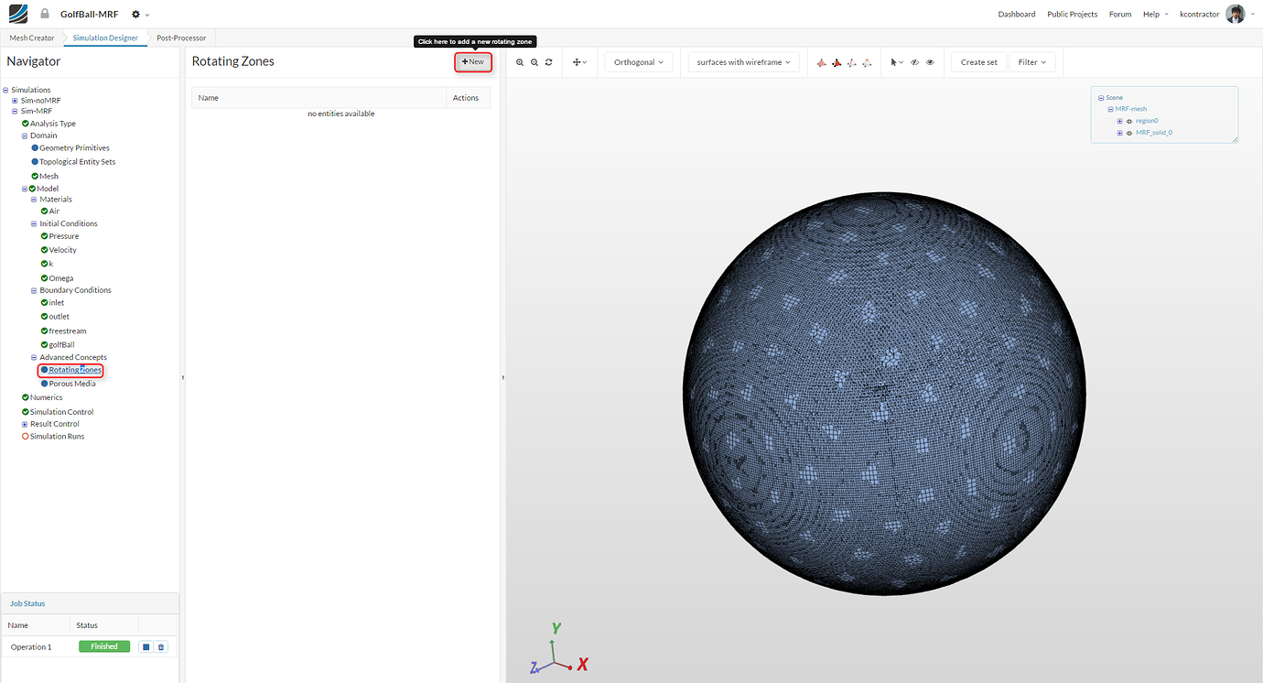Toggle visibility of MRF_solid_0
This screenshot has width=1263, height=683.
coord(1129,133)
